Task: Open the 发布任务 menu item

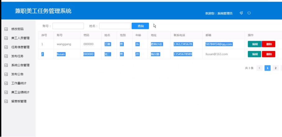Action: 17,56
